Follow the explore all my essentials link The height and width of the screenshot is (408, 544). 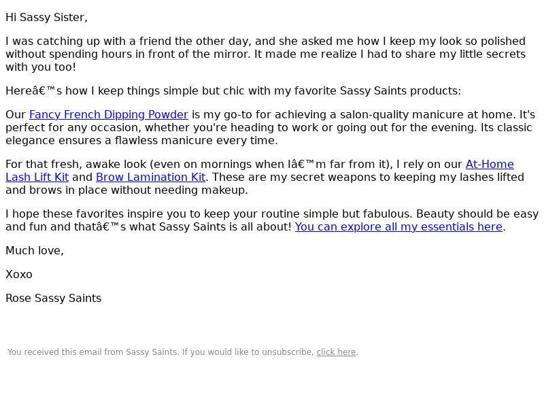398,226
